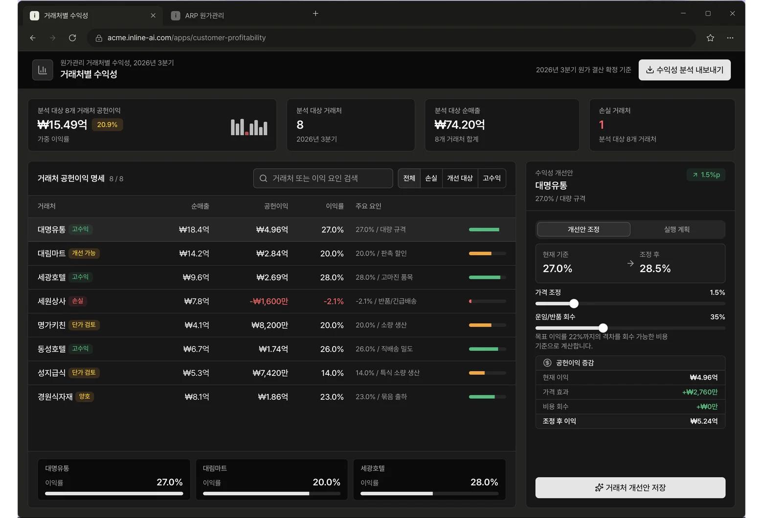Click the 수익성 분석 내보내기 button
This screenshot has height=518, width=763.
click(684, 70)
